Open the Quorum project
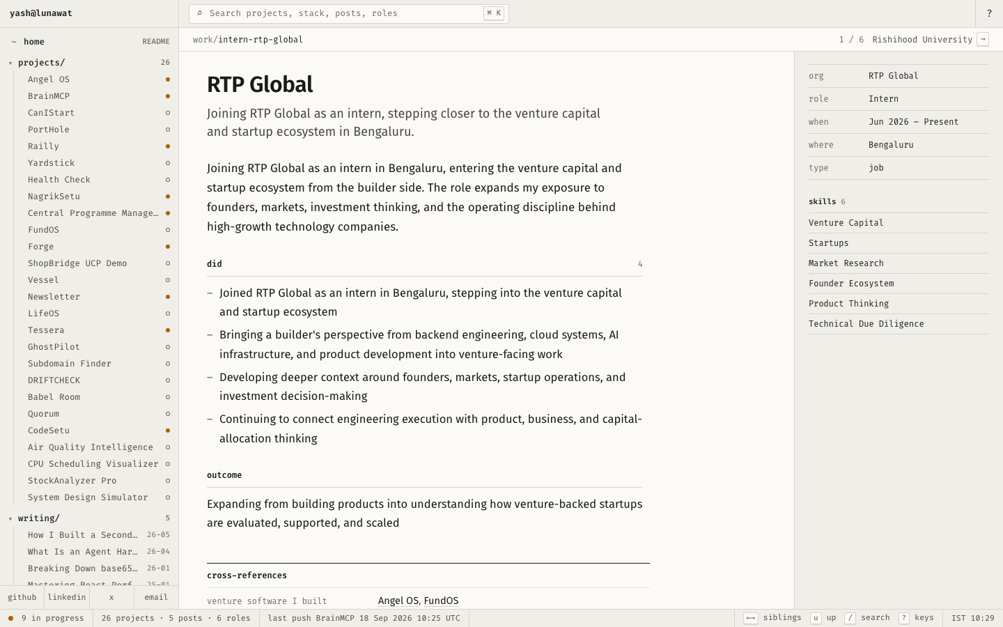This screenshot has width=1003, height=627. point(98,414)
